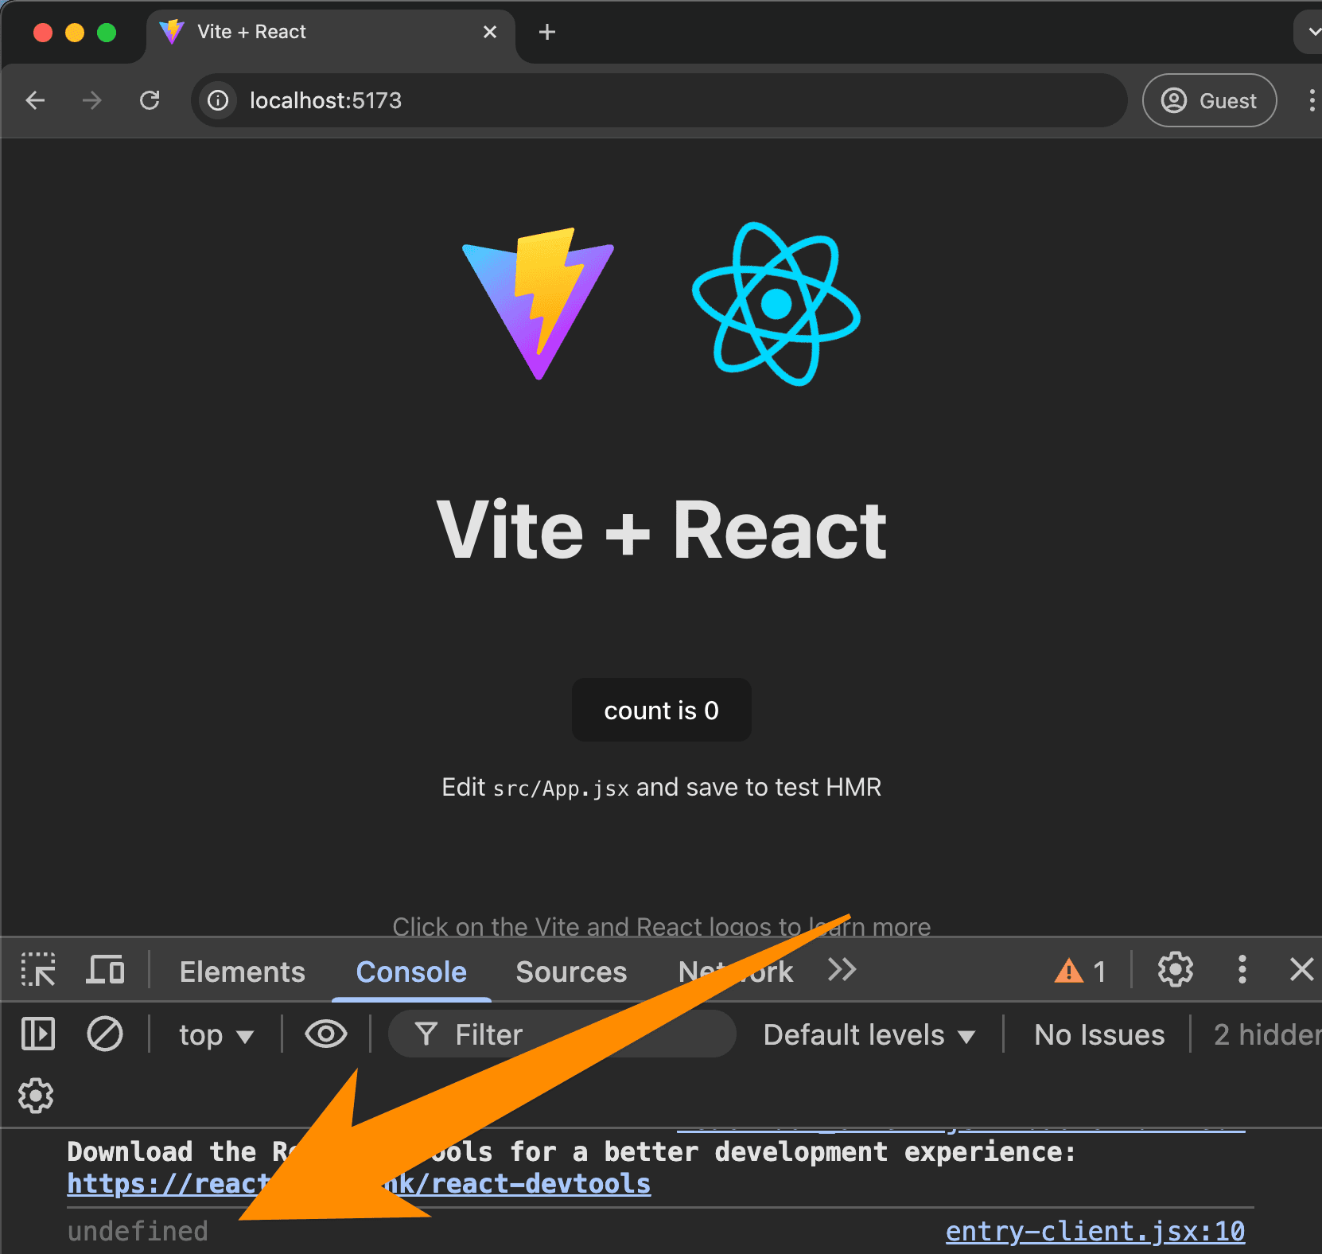This screenshot has height=1254, width=1322.
Task: Open the react-devtools download link
Action: 359,1184
